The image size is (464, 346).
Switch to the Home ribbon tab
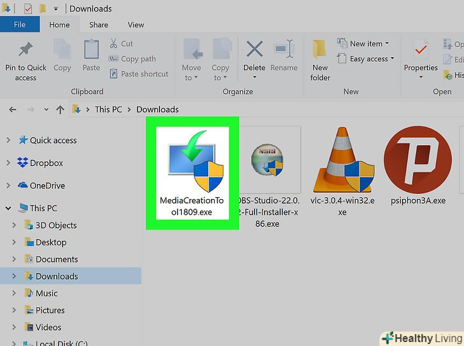[59, 25]
